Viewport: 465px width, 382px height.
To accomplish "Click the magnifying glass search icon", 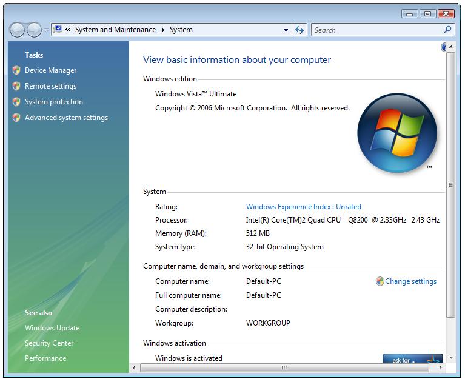I will coord(448,29).
